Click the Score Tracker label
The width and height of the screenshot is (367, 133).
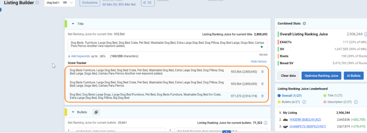[77, 63]
